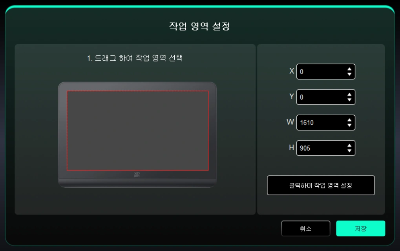This screenshot has width=400, height=251.
Task: Decrease the Y value with the down arrow
Action: coord(349,100)
